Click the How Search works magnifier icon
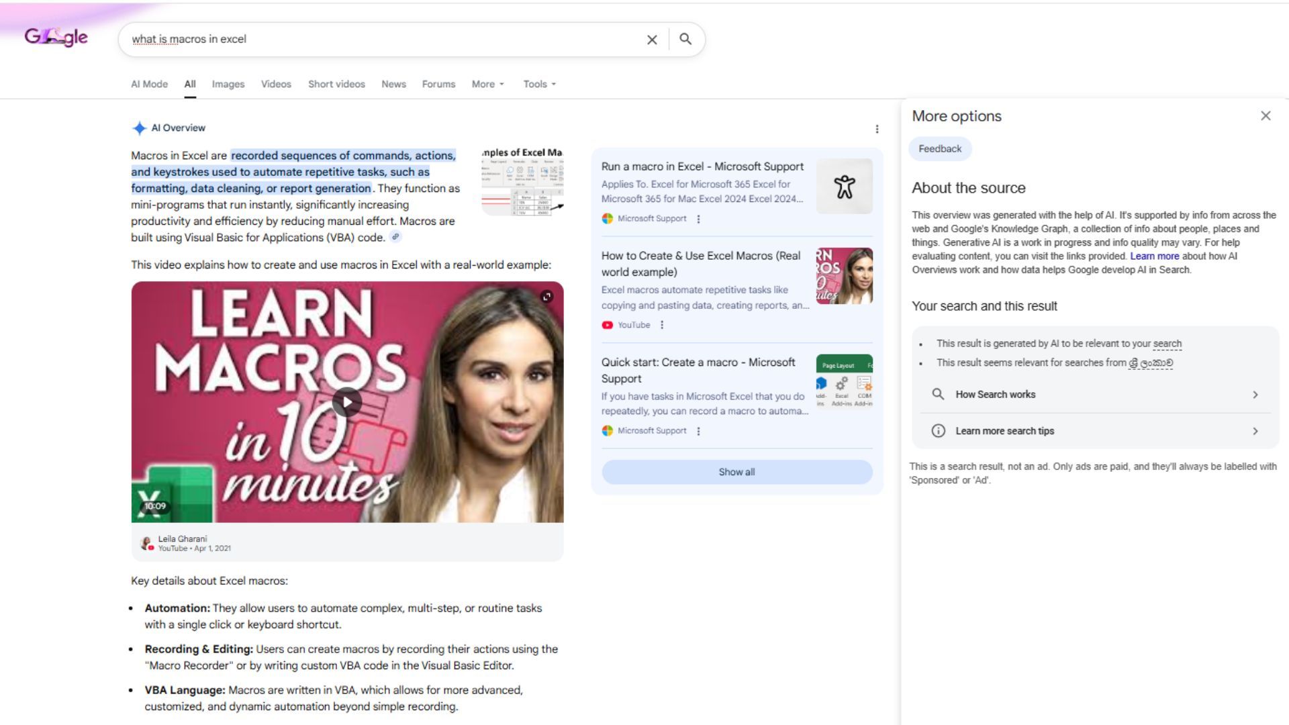Screen dimensions: 1289x725 click(938, 394)
